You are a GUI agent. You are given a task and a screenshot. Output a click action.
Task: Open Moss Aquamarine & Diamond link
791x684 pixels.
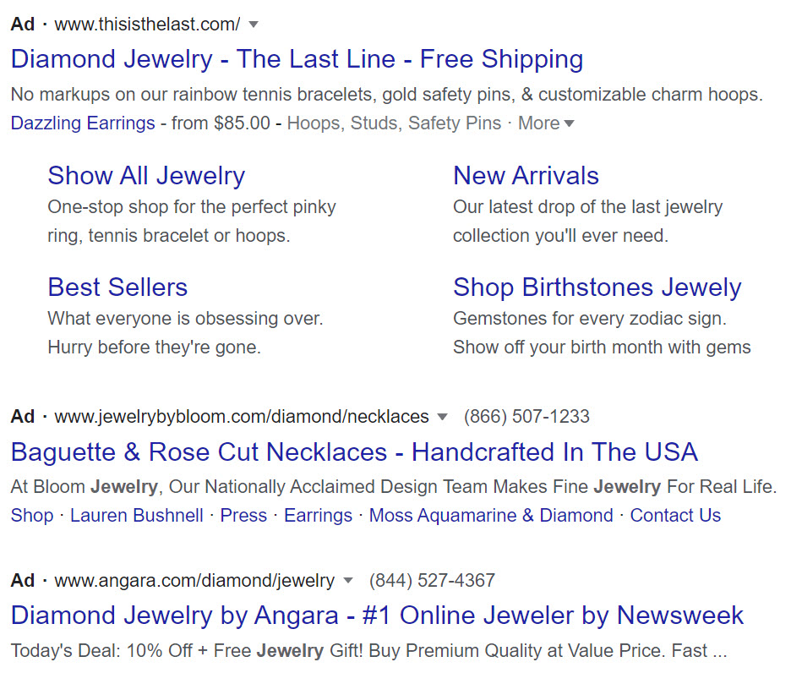[491, 516]
